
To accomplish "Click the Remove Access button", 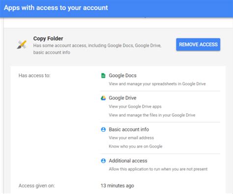I will pos(198,44).
